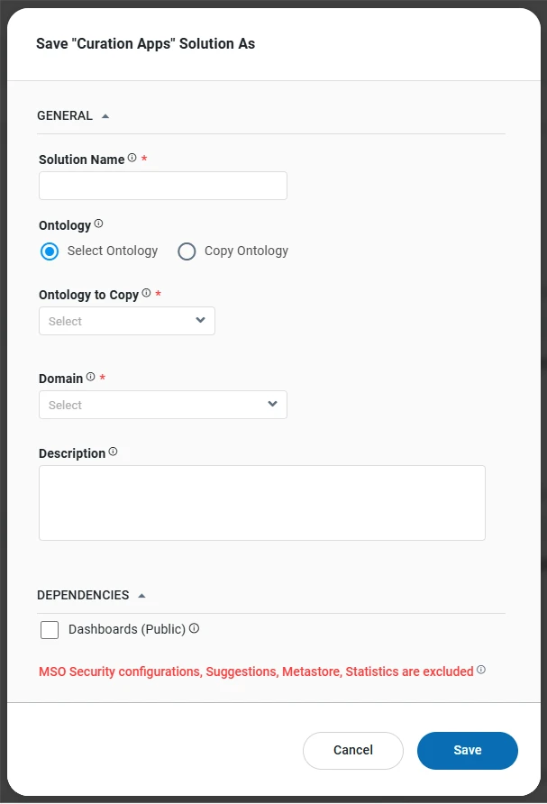
Task: Click the Description info icon
Action: [x=113, y=452]
